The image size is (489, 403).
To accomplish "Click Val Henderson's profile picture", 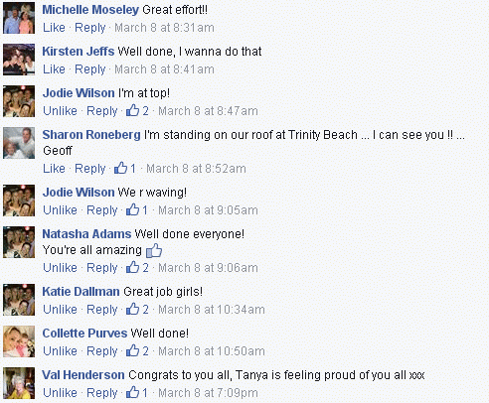I will (19, 383).
